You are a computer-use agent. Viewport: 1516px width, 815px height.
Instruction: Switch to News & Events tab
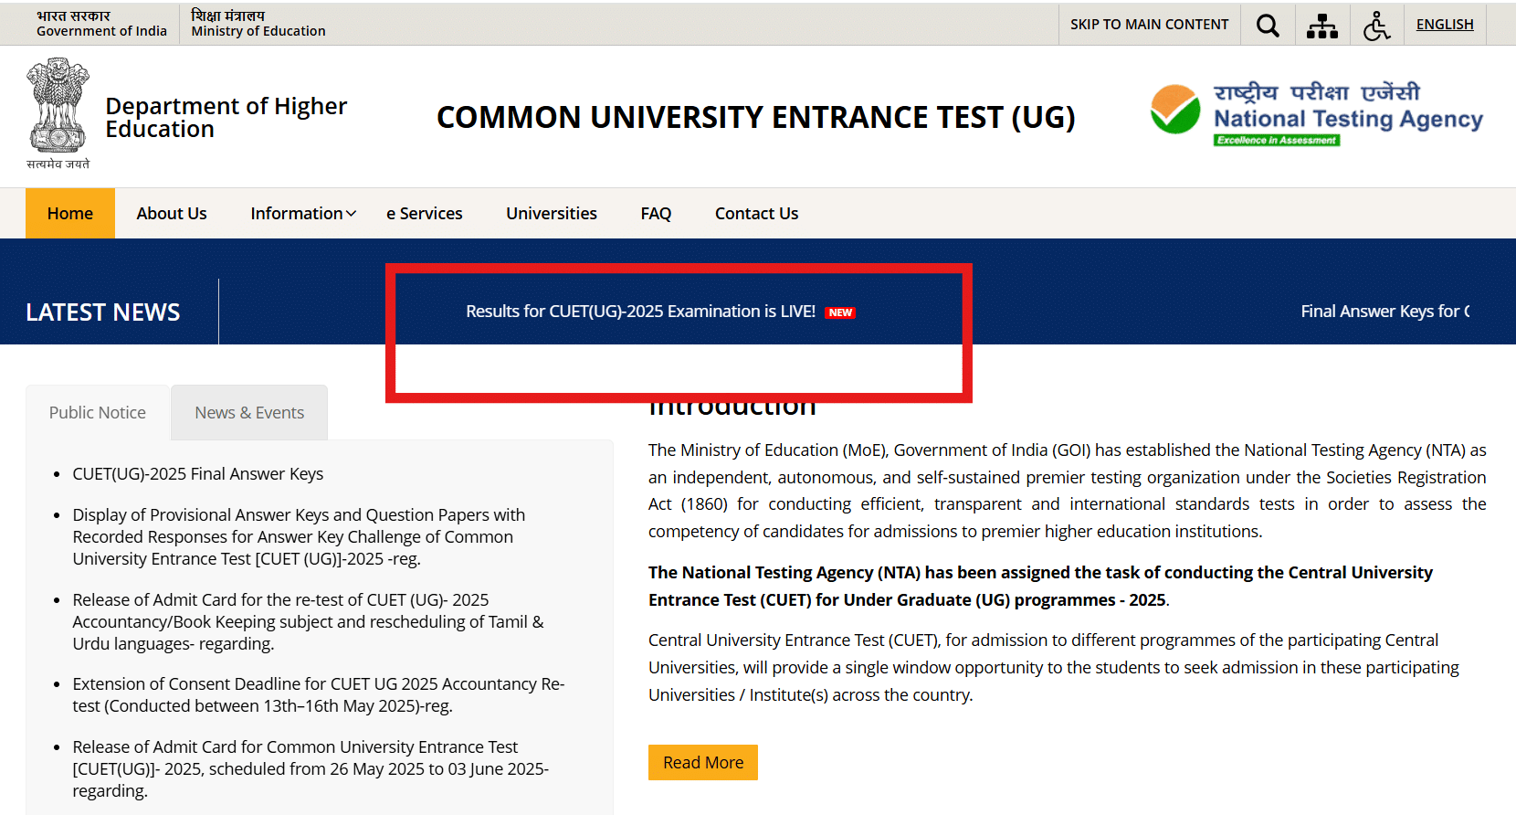[249, 413]
